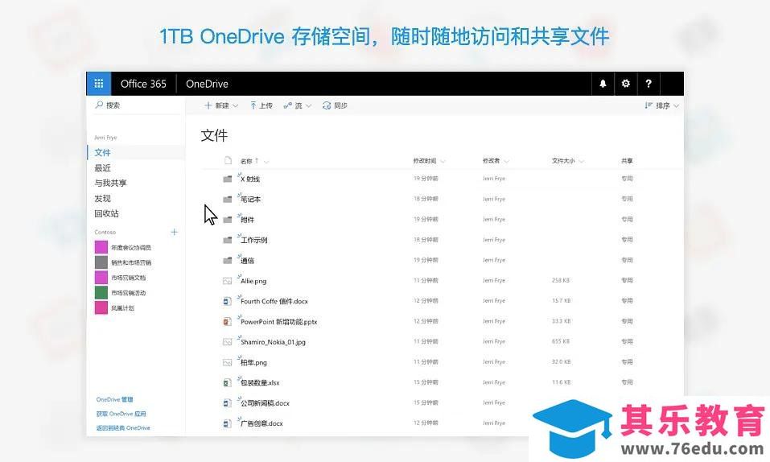Open the notifications bell

[x=603, y=84]
